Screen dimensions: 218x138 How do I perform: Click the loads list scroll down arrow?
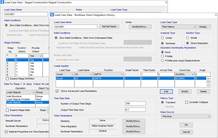208,85
